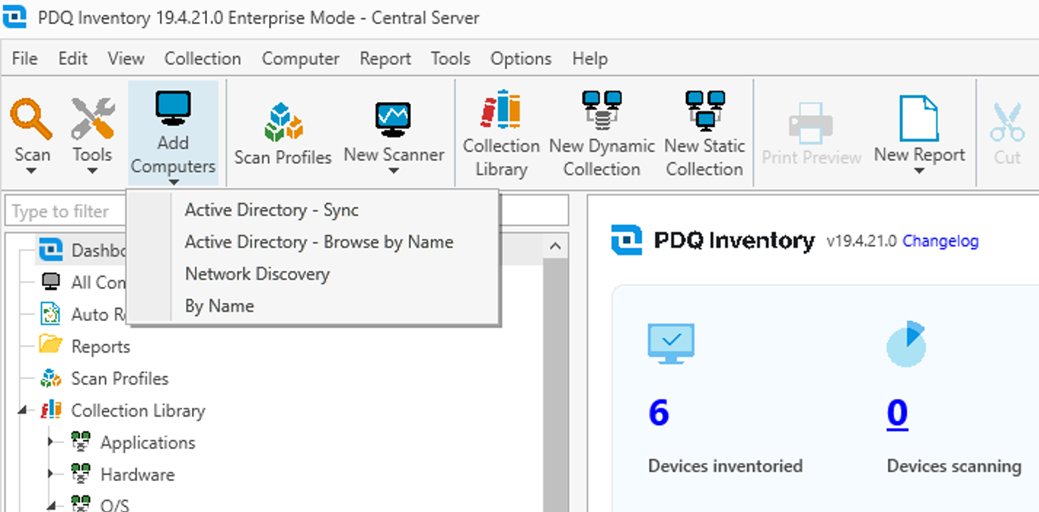Click the Devices inventoried monitor icon

(671, 344)
